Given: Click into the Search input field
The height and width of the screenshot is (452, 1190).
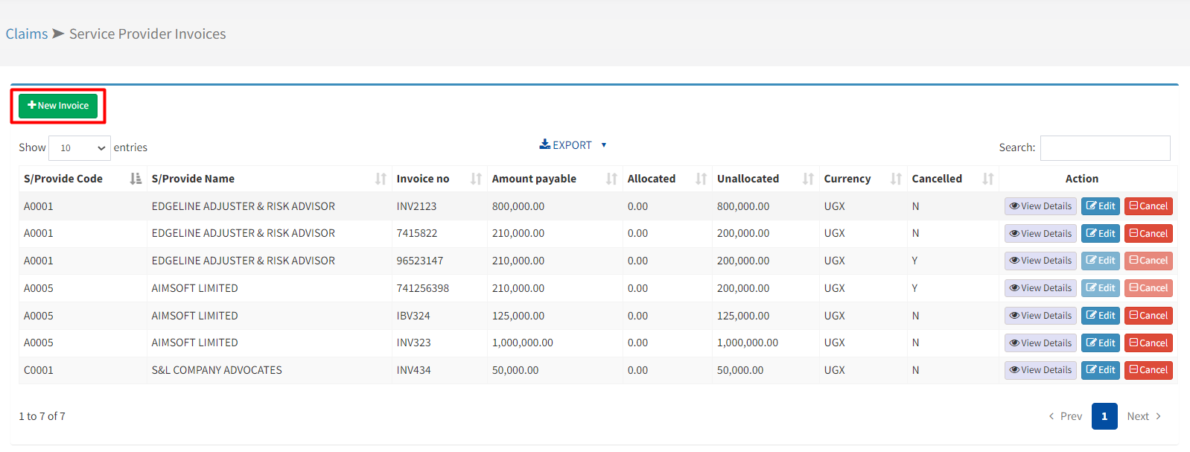Looking at the screenshot, I should (1104, 148).
